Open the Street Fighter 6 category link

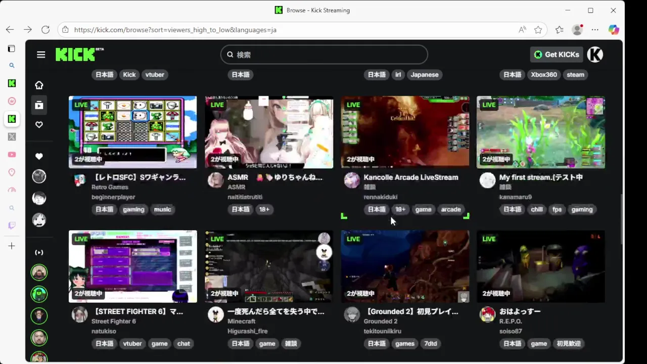[114, 322]
